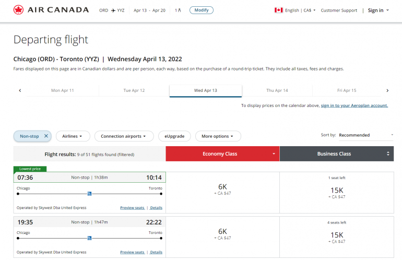Click the Canadian flag language icon
This screenshot has width=402, height=260.
pos(278,10)
